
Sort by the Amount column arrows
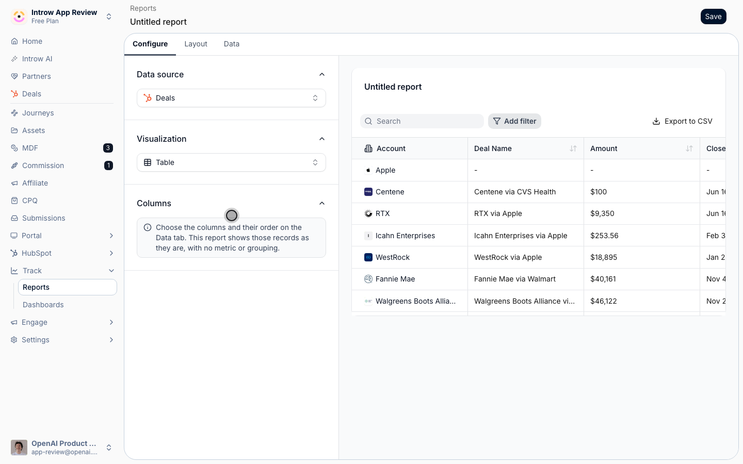689,148
